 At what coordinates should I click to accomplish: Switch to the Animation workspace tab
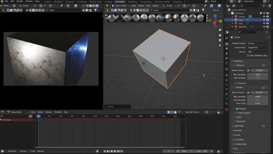pyautogui.click(x=120, y=2)
